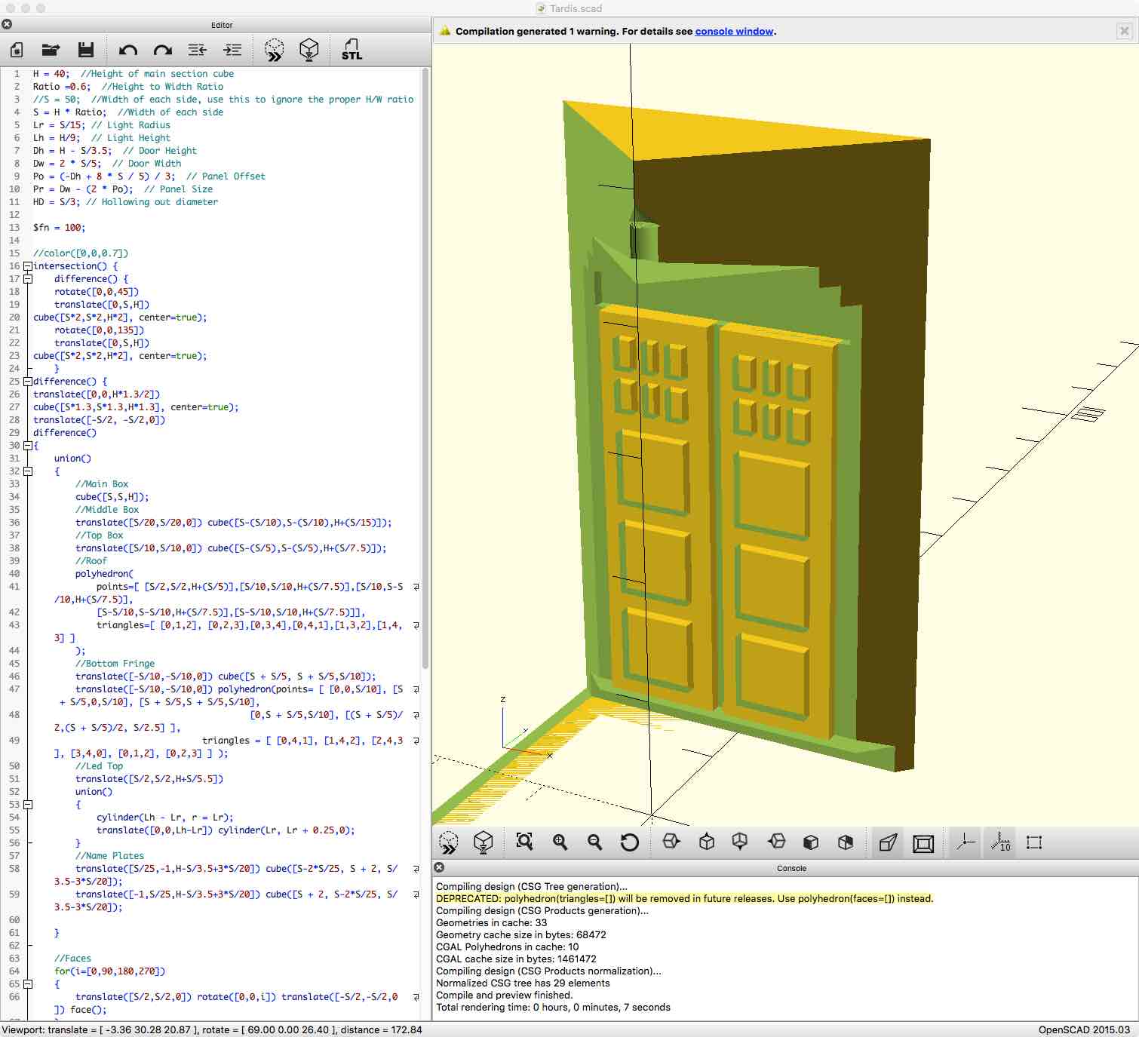Fold the union block at line 53
This screenshot has height=1037, width=1139.
(x=28, y=805)
